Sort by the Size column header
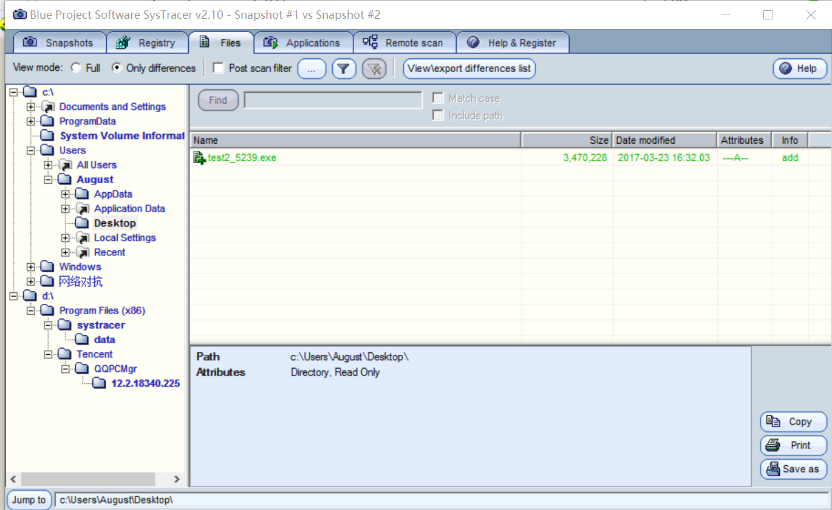 coord(567,140)
